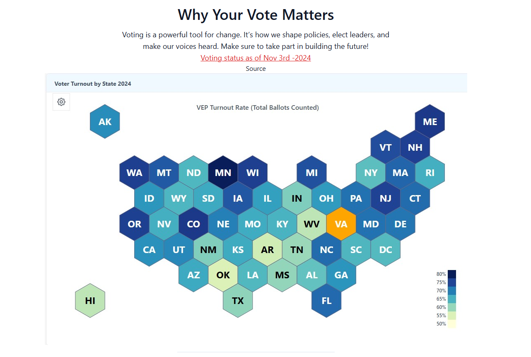Screen dimensions: 531x357
Task: Select the West Virginia hexagon
Action: pos(311,224)
